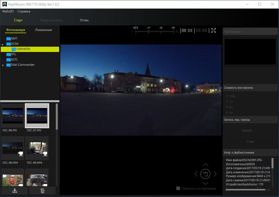
Task: Enter fullscreen preview mode
Action: point(214,30)
